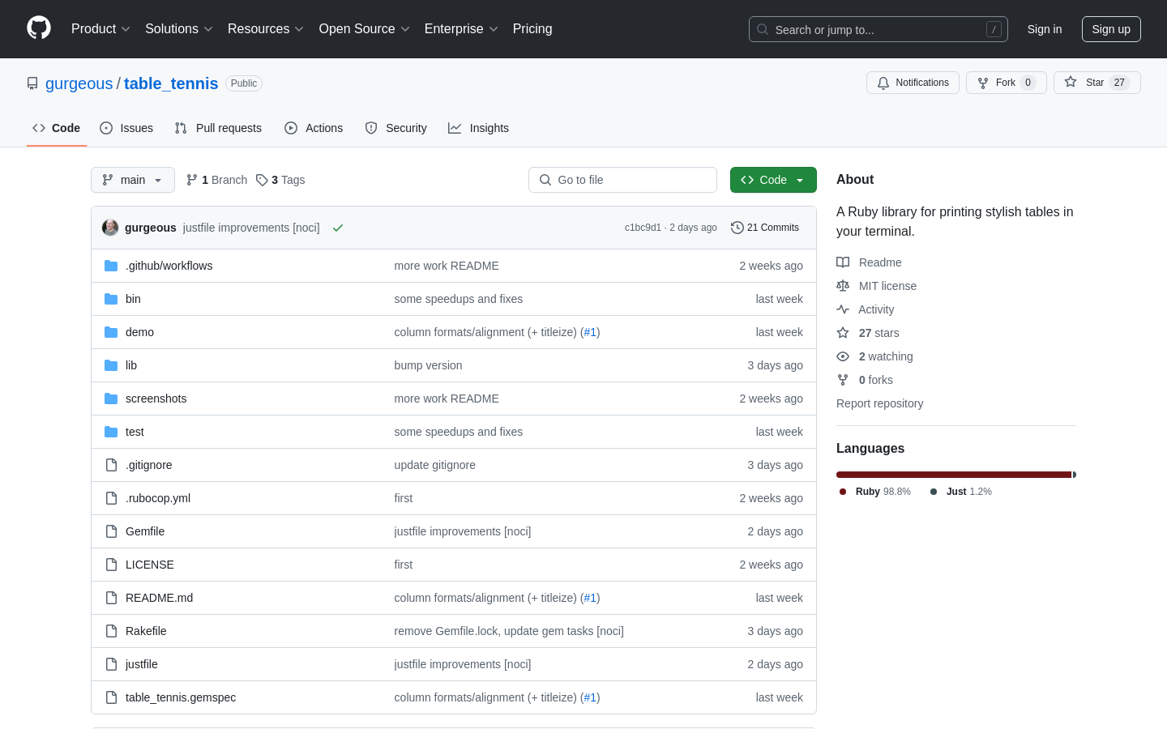Screen dimensions: 1167x729
Task: Click the book icon beside Readme
Action: pos(843,262)
